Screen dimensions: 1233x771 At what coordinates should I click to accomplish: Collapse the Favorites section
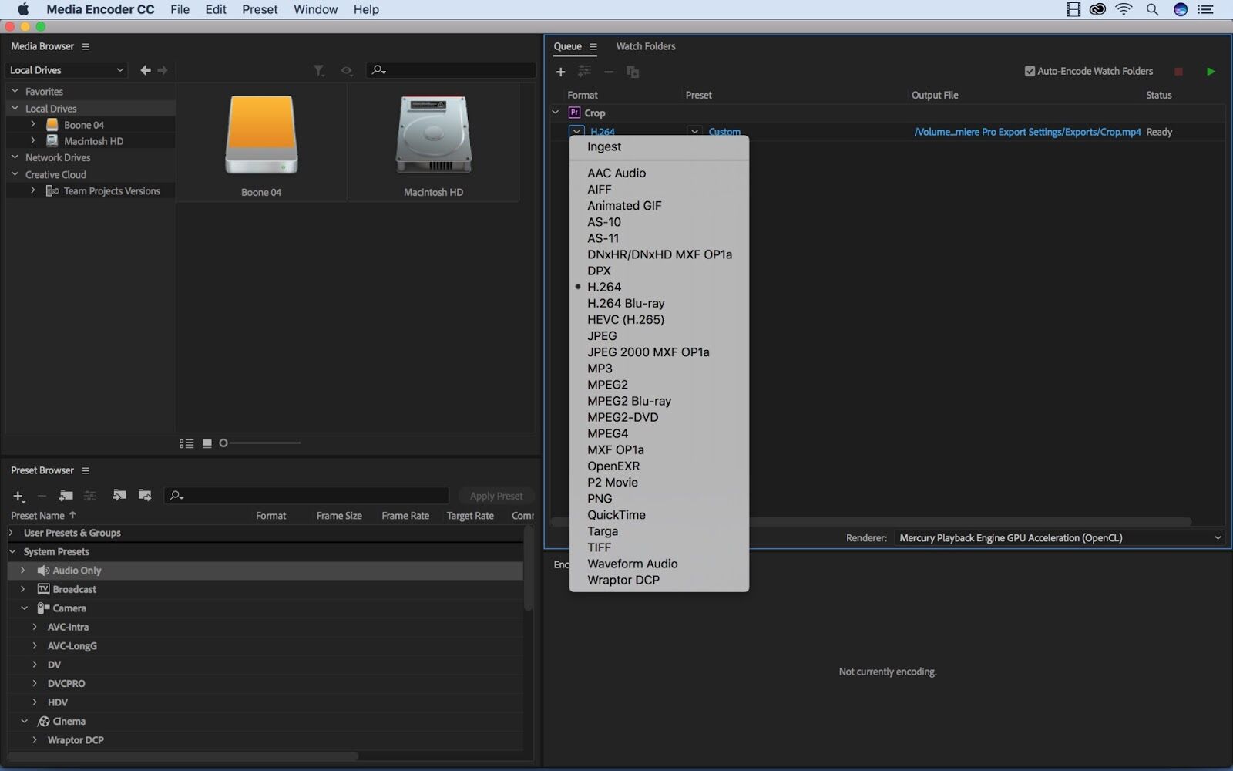click(15, 91)
